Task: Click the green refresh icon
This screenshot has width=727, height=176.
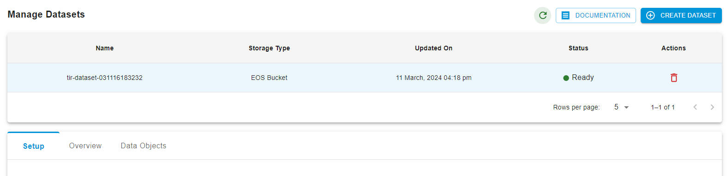Action: (542, 15)
